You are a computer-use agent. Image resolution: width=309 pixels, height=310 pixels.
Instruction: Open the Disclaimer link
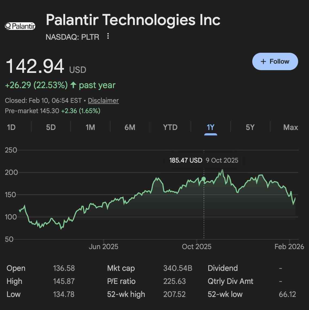pyautogui.click(x=103, y=100)
